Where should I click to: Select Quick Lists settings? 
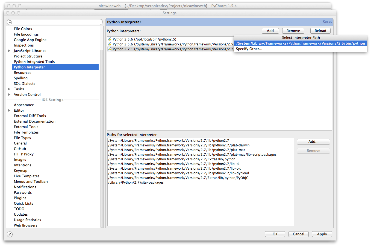tap(23, 203)
